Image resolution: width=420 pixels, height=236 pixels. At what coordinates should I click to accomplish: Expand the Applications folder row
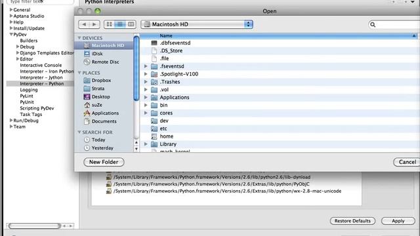(146, 97)
